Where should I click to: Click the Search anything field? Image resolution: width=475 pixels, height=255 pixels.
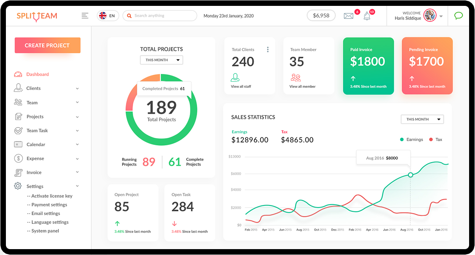(162, 16)
